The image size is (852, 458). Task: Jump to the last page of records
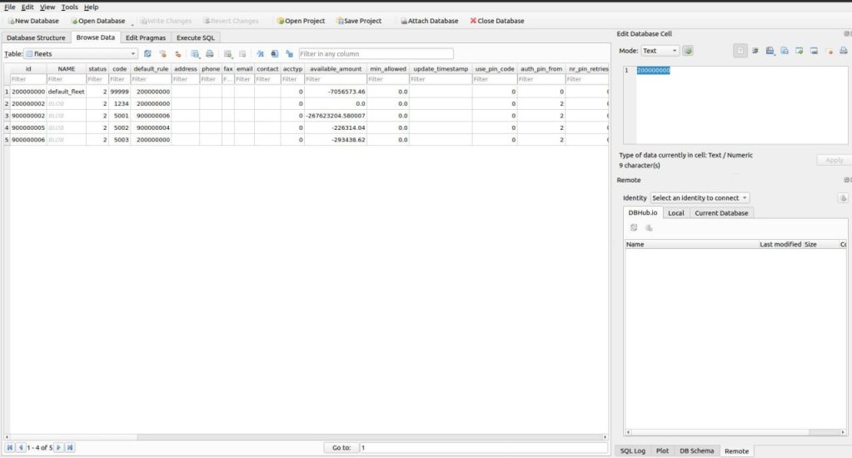tap(70, 447)
